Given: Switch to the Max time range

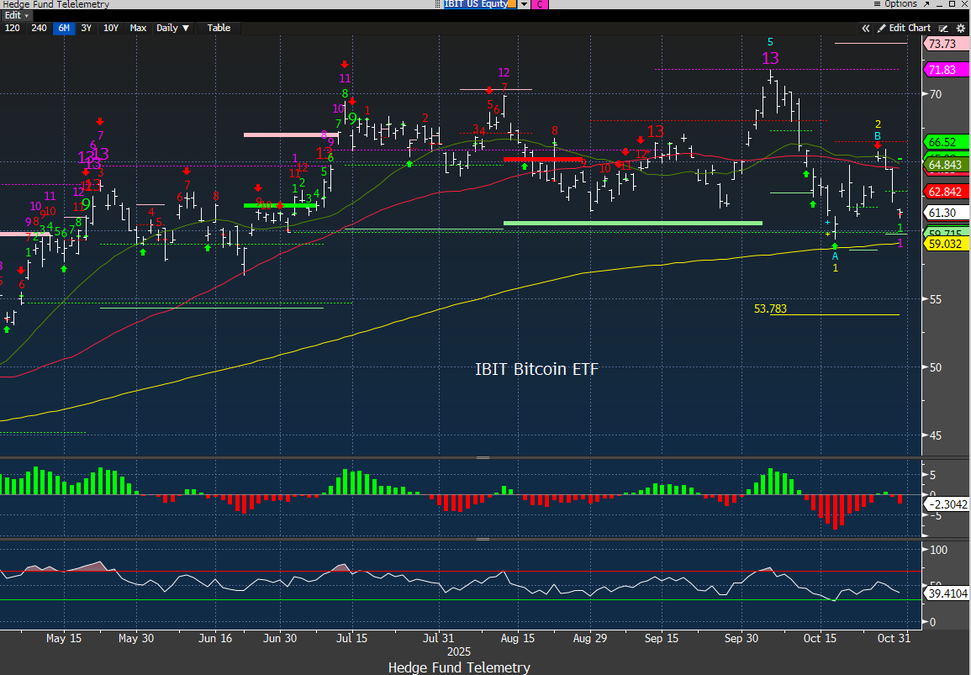Looking at the screenshot, I should point(138,28).
